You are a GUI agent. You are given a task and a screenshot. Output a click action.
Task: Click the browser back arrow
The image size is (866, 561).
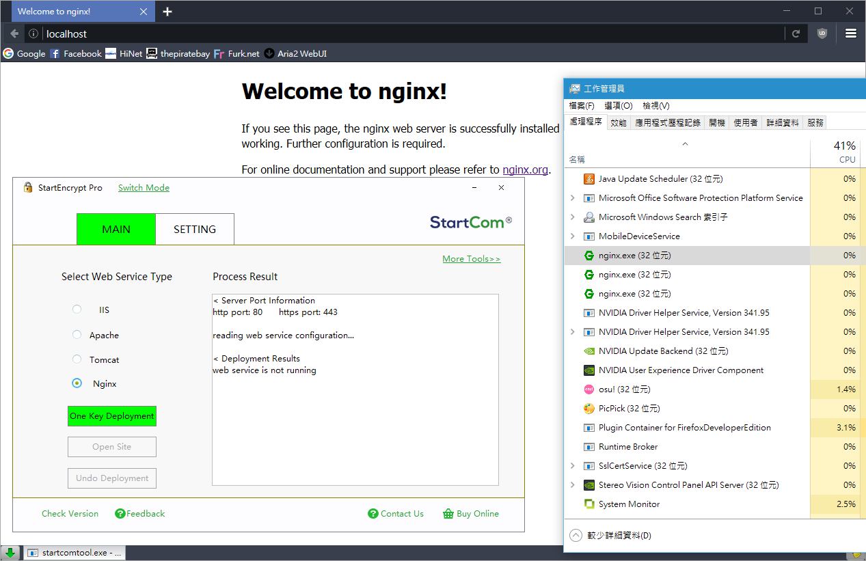coord(14,33)
